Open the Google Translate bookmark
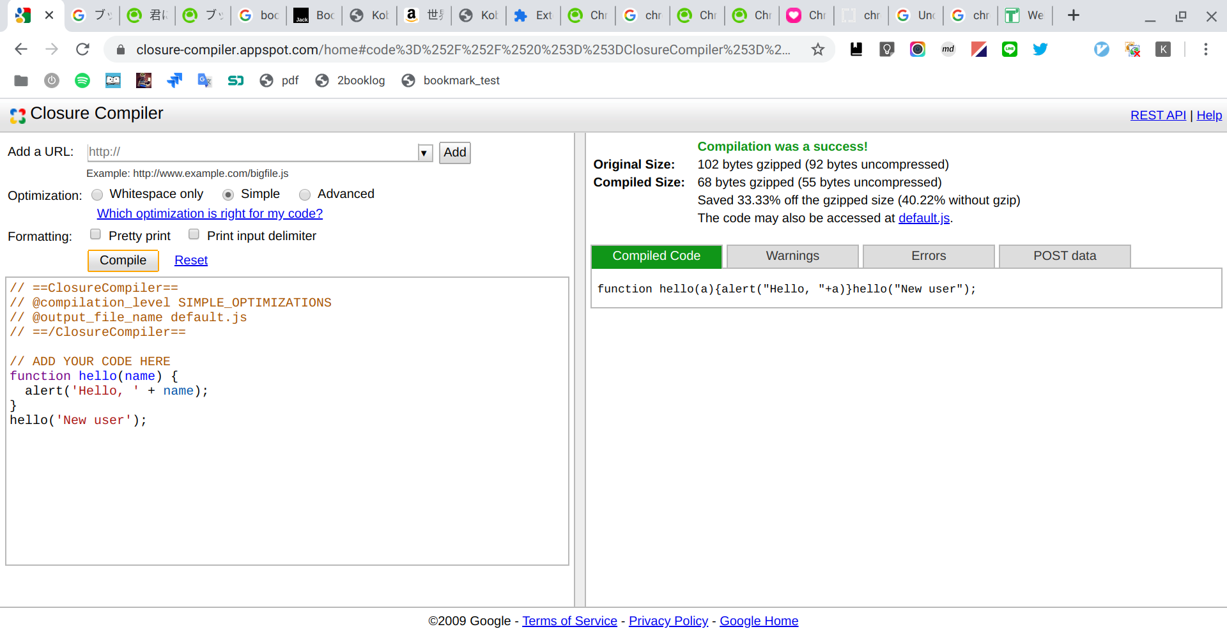 pyautogui.click(x=205, y=80)
